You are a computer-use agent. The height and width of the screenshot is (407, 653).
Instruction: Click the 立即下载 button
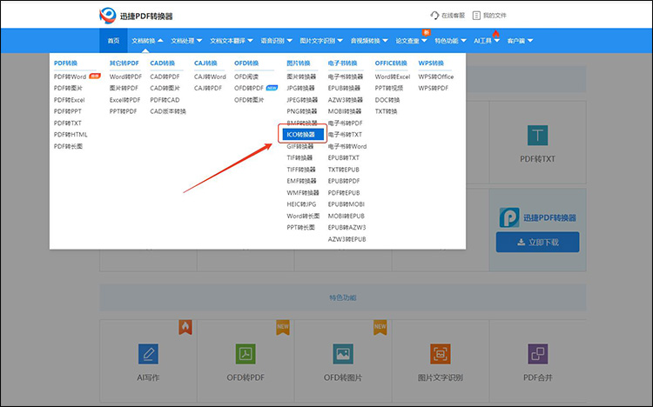[537, 243]
